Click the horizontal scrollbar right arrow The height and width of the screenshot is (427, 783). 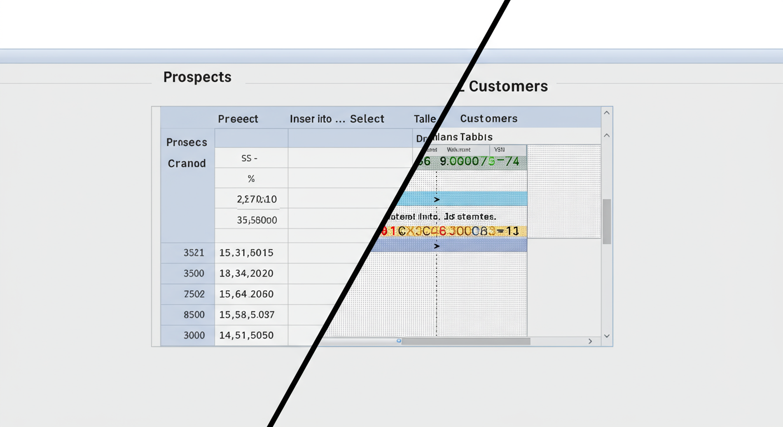coord(591,341)
